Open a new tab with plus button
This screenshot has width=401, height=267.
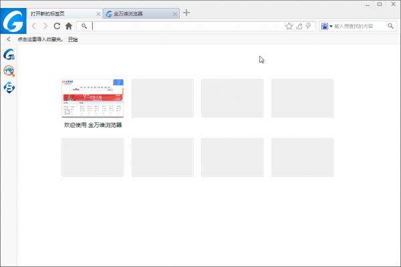click(x=186, y=13)
